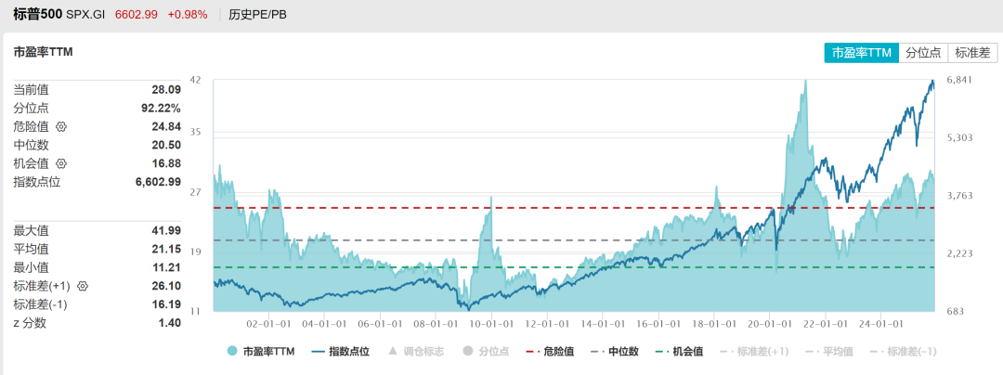Switch to the 分位点 tab
Image resolution: width=1003 pixels, height=375 pixels.
coord(923,53)
